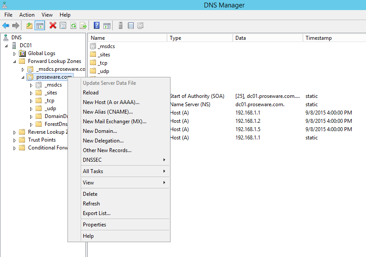This screenshot has height=257, width=366.
Task: Select New Host (A or AAAA) menu entry
Action: 111,102
